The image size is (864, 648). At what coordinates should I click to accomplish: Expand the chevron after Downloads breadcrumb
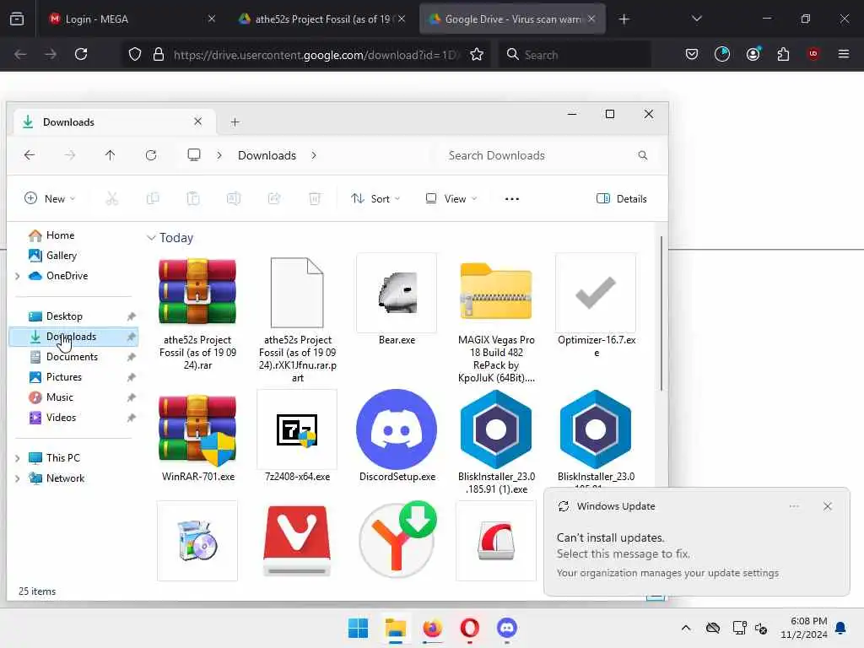click(314, 155)
